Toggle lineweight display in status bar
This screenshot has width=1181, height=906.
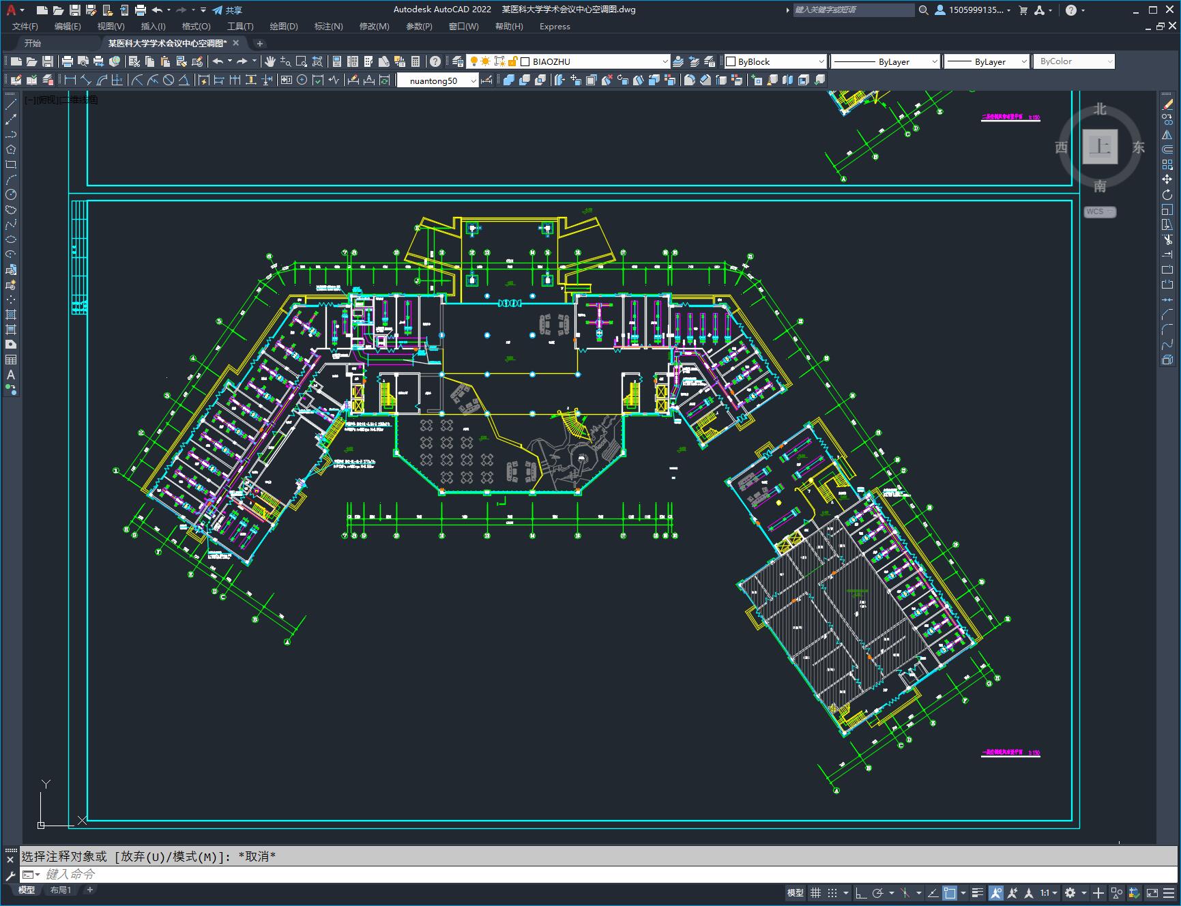coord(978,893)
